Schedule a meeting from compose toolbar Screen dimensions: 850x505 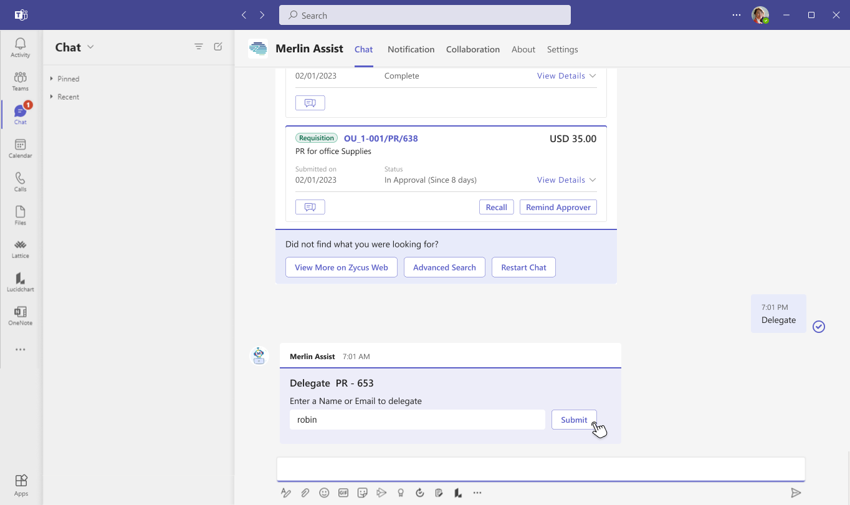click(x=381, y=493)
